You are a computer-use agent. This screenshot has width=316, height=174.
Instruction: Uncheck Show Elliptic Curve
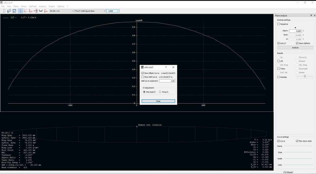pyautogui.click(x=143, y=73)
